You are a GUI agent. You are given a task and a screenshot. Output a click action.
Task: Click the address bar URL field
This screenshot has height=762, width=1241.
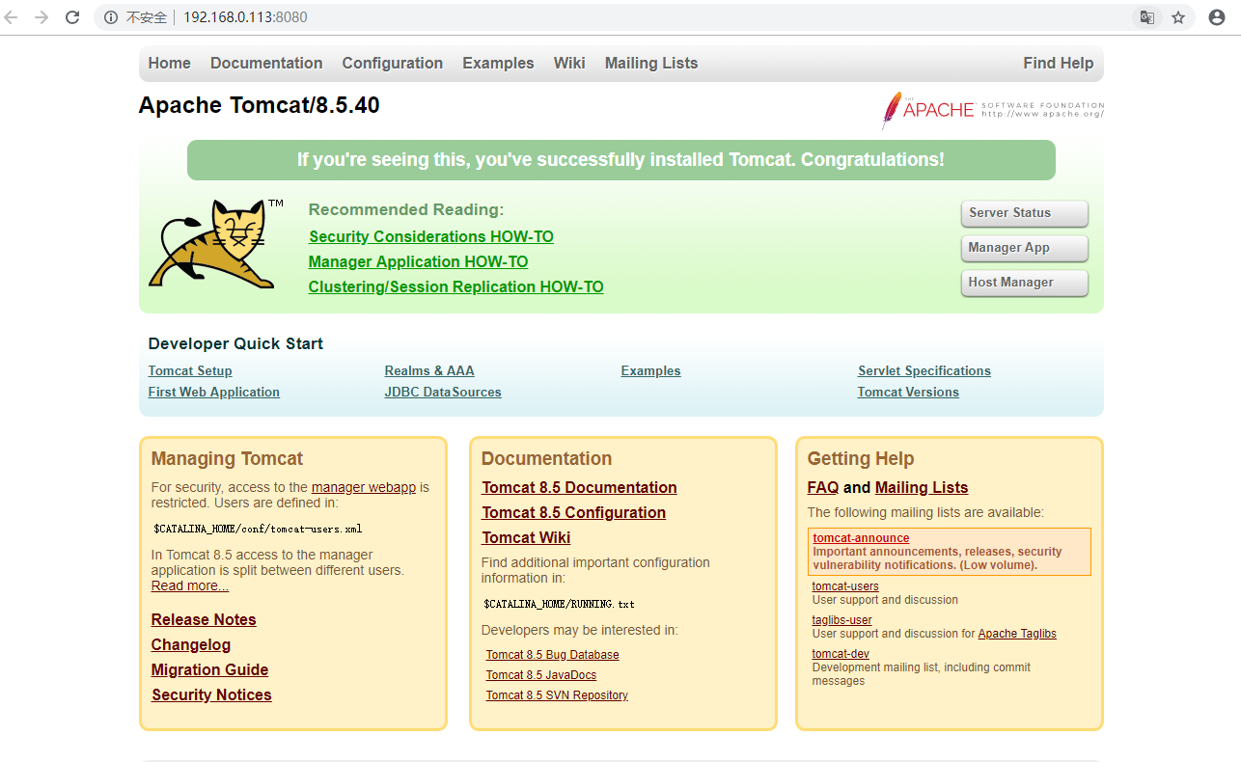618,17
